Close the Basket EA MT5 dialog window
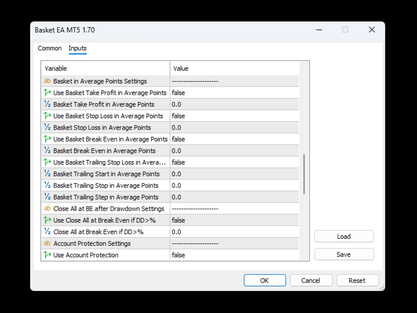This screenshot has height=313, width=417. click(372, 30)
